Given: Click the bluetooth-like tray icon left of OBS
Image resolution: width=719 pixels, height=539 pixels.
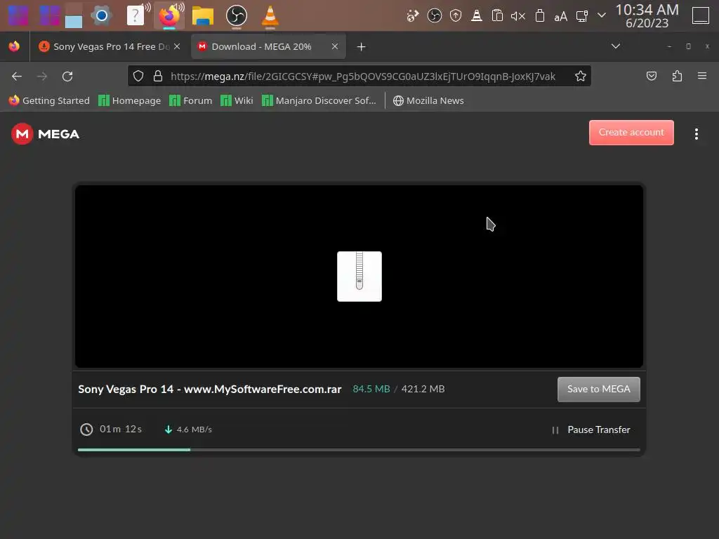Looking at the screenshot, I should click(413, 16).
